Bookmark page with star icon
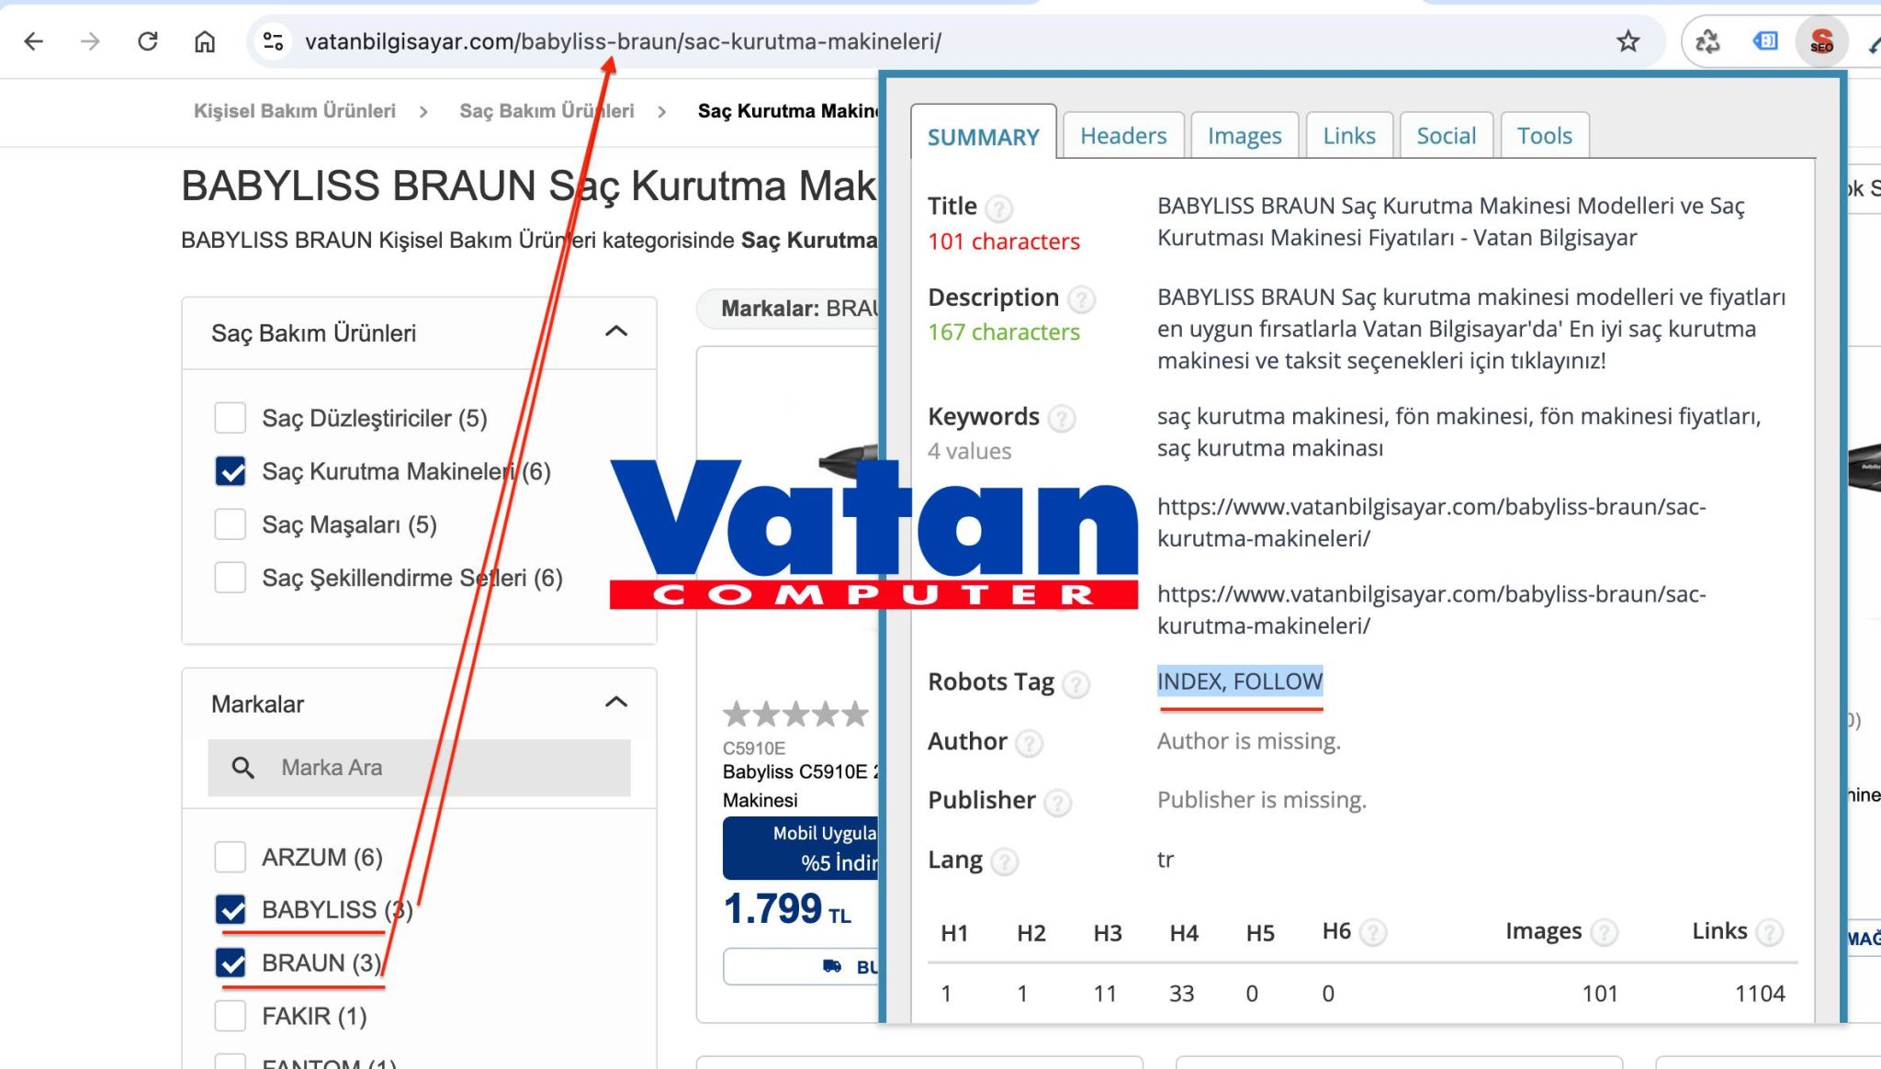Viewport: 1881px width, 1069px height. click(1628, 41)
